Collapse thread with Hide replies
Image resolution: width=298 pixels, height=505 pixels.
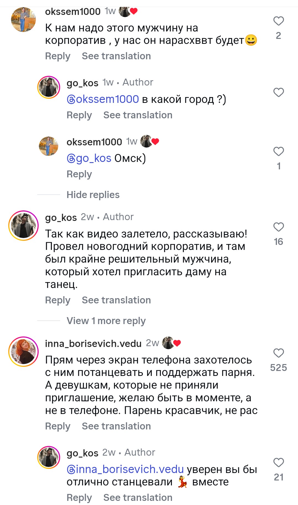tap(93, 195)
